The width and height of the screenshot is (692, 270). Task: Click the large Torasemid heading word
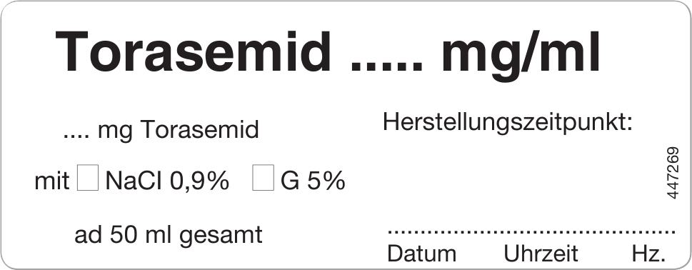click(x=193, y=51)
